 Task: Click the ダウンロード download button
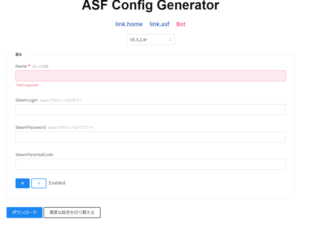pyautogui.click(x=24, y=213)
